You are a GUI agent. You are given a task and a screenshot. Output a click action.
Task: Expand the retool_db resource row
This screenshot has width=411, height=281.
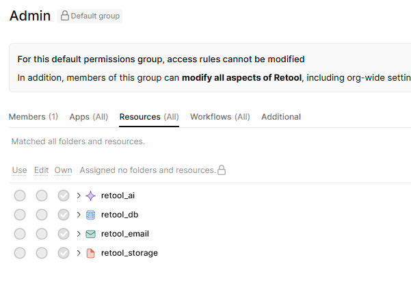click(x=79, y=215)
